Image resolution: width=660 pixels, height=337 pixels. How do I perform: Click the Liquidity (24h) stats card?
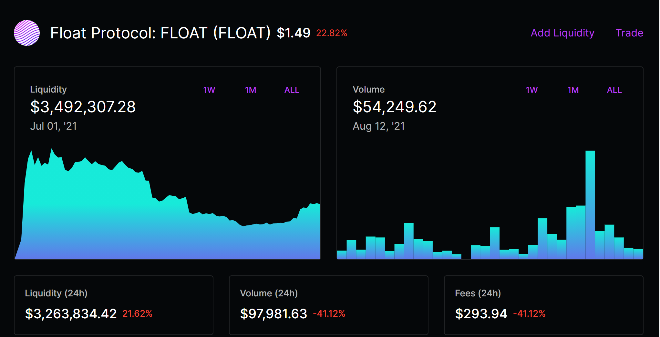pyautogui.click(x=114, y=305)
